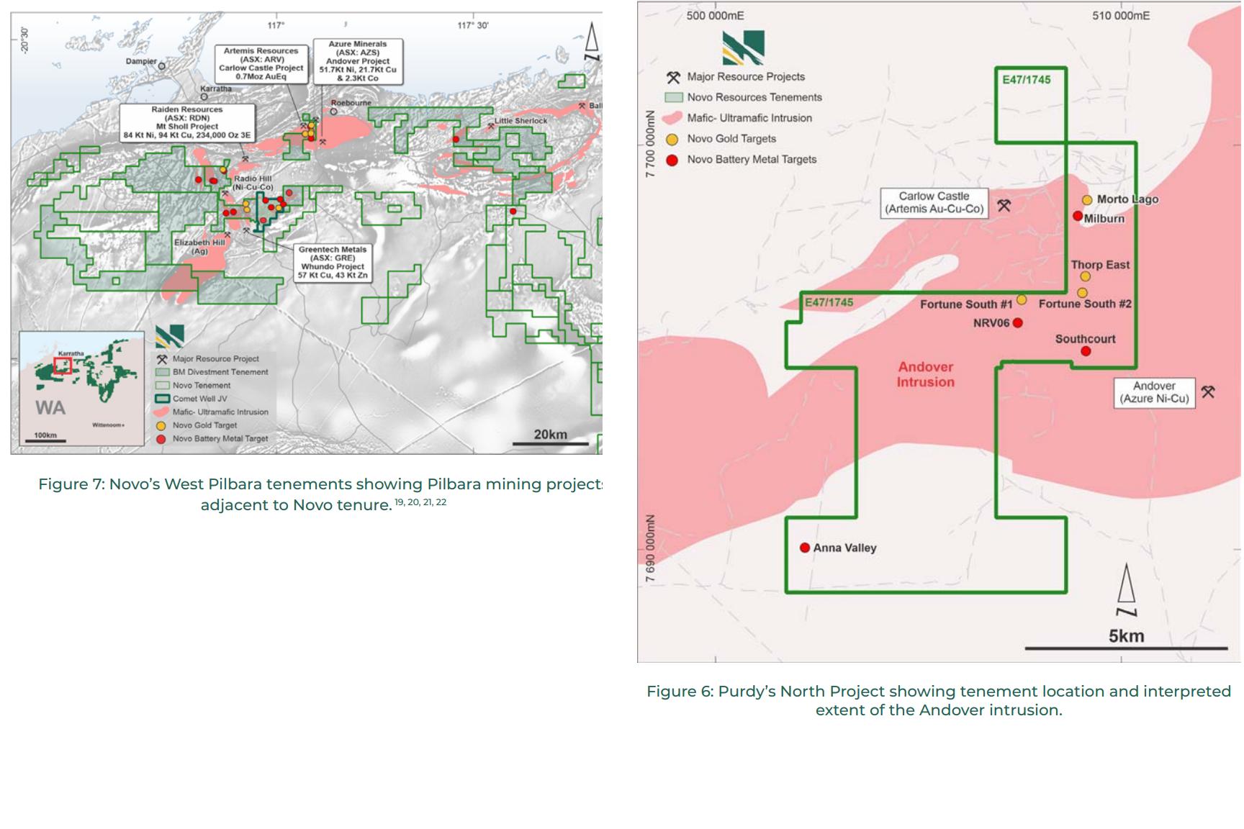This screenshot has width=1244, height=829.
Task: Click footnote references 19, 20, 21, 22
Action: click(420, 502)
